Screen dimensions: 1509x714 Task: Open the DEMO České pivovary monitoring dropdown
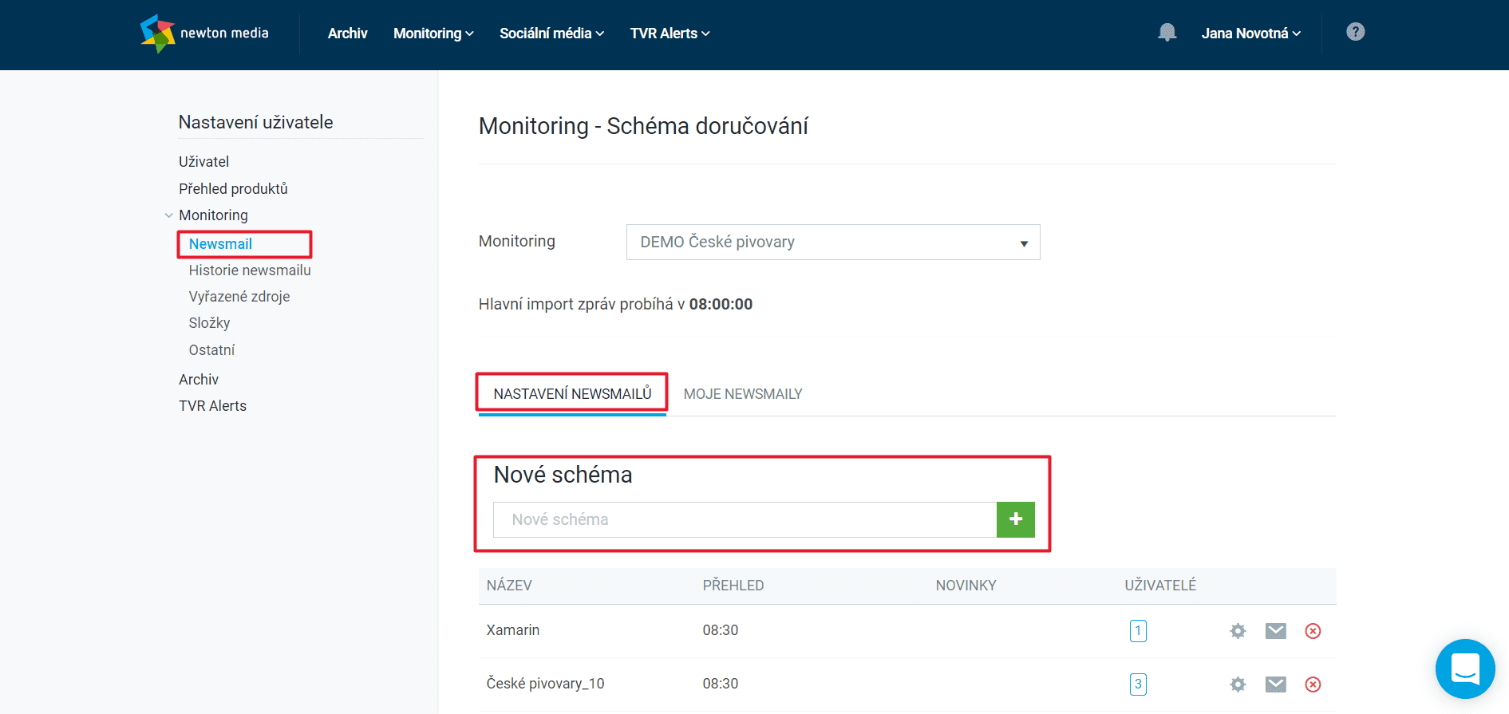(833, 242)
